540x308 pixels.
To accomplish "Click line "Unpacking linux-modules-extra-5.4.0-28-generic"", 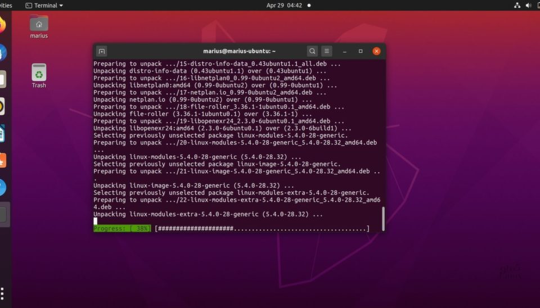I will pyautogui.click(x=208, y=214).
